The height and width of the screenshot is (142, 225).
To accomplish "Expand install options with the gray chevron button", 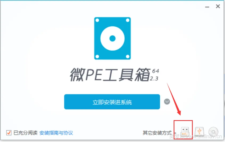I will point(167,102).
